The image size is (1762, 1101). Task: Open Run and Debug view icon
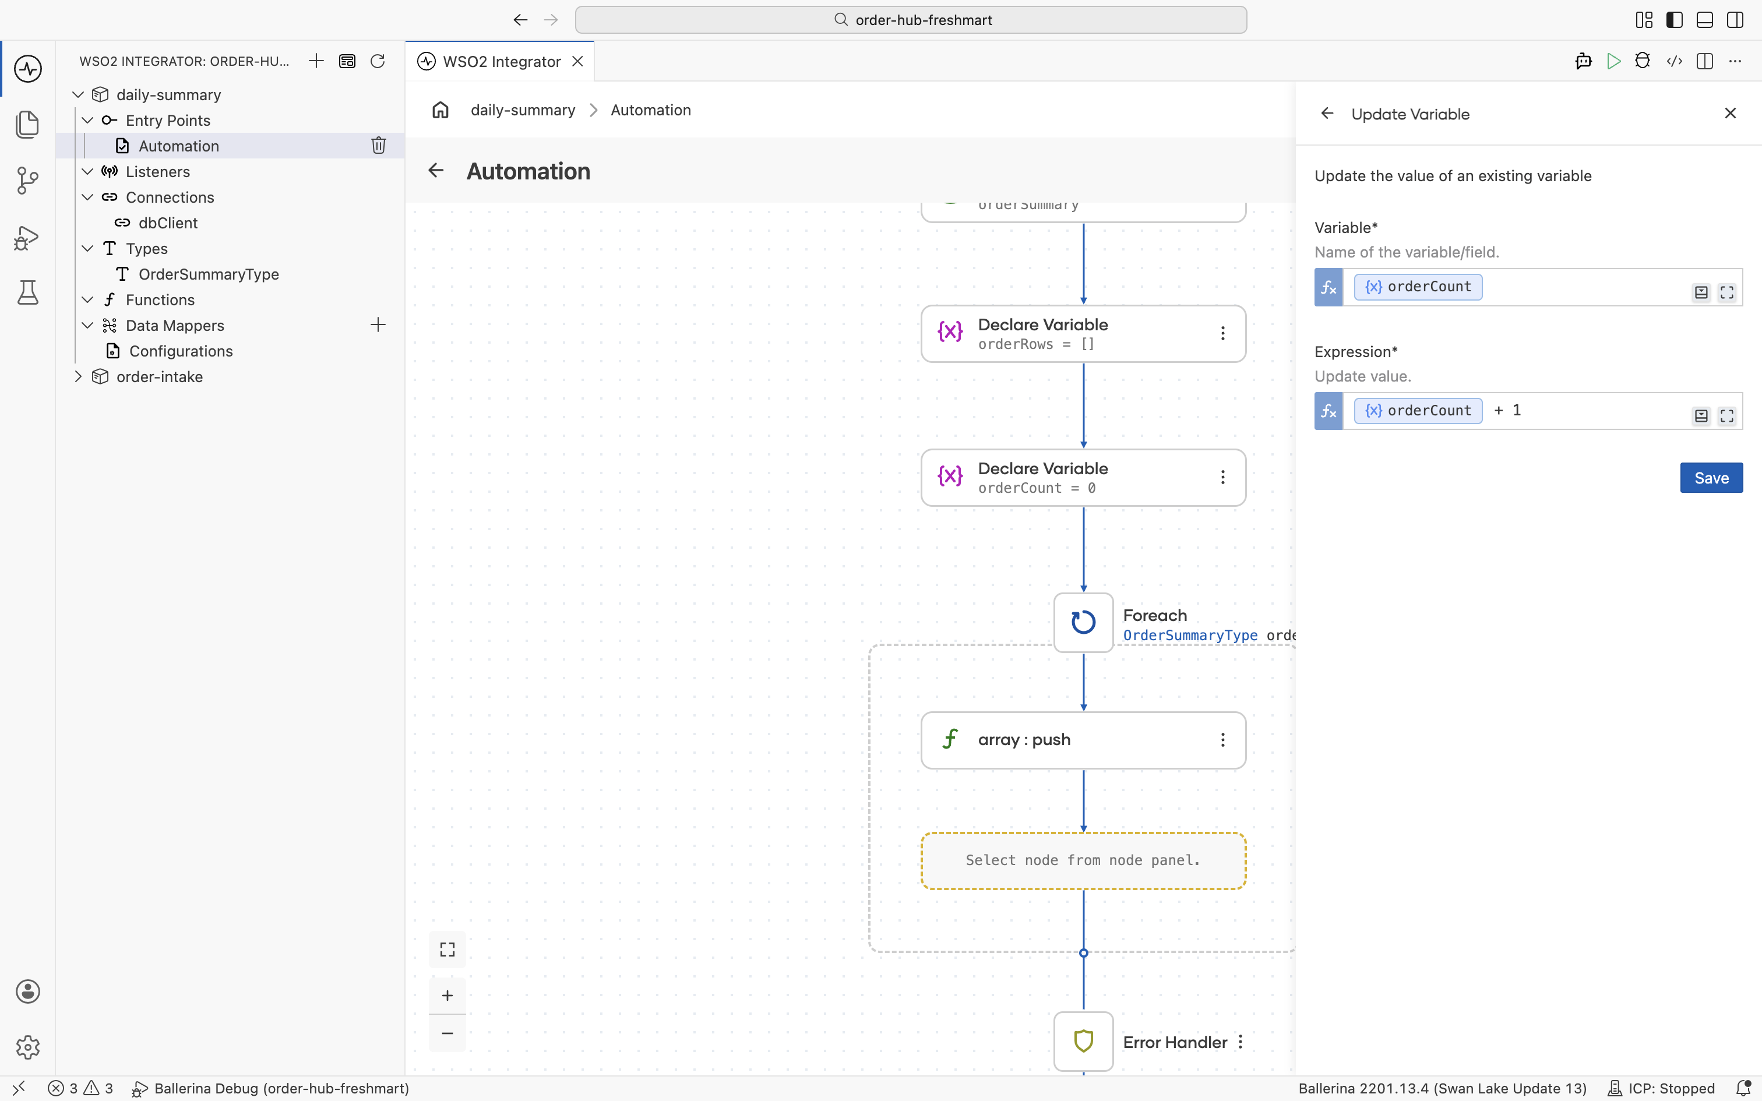point(27,238)
